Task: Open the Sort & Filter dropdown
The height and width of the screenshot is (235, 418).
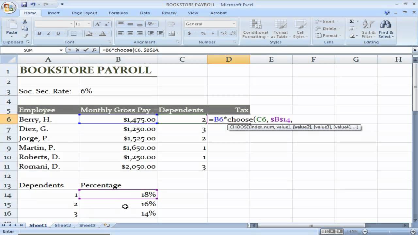Action: coord(368,29)
